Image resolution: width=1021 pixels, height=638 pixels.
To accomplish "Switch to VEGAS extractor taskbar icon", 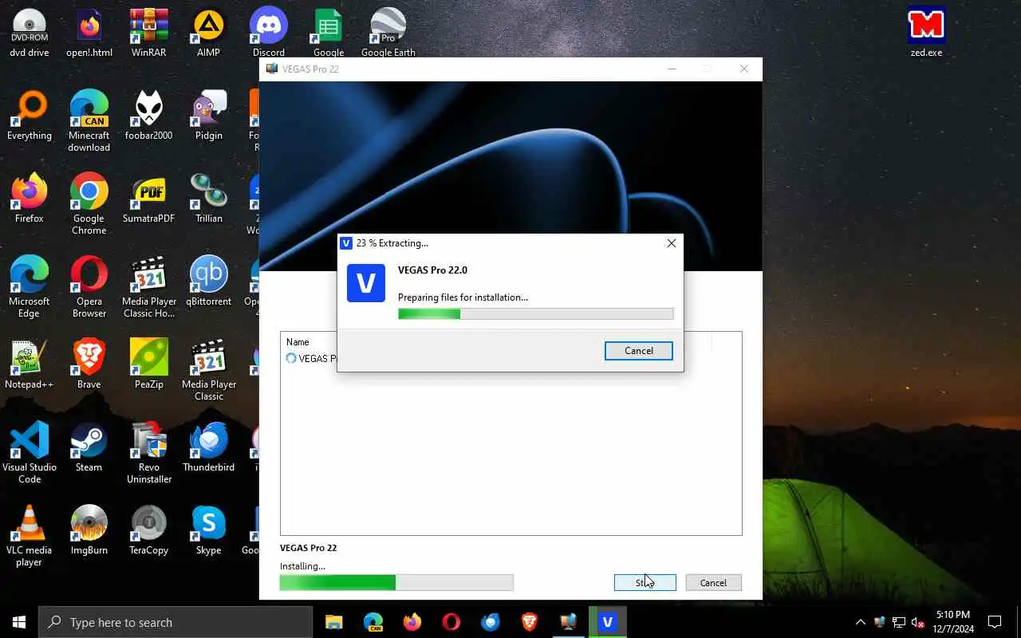I will tap(608, 622).
